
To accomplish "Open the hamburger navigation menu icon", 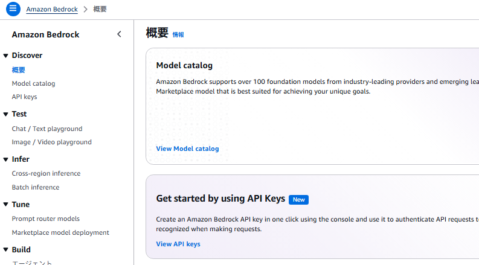I will pyautogui.click(x=13, y=9).
